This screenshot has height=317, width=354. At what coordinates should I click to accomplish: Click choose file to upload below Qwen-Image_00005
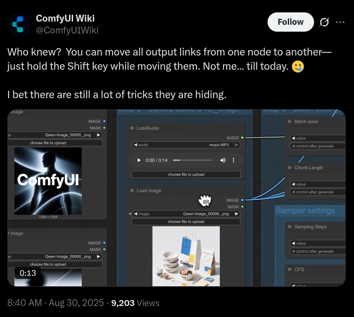point(55,143)
